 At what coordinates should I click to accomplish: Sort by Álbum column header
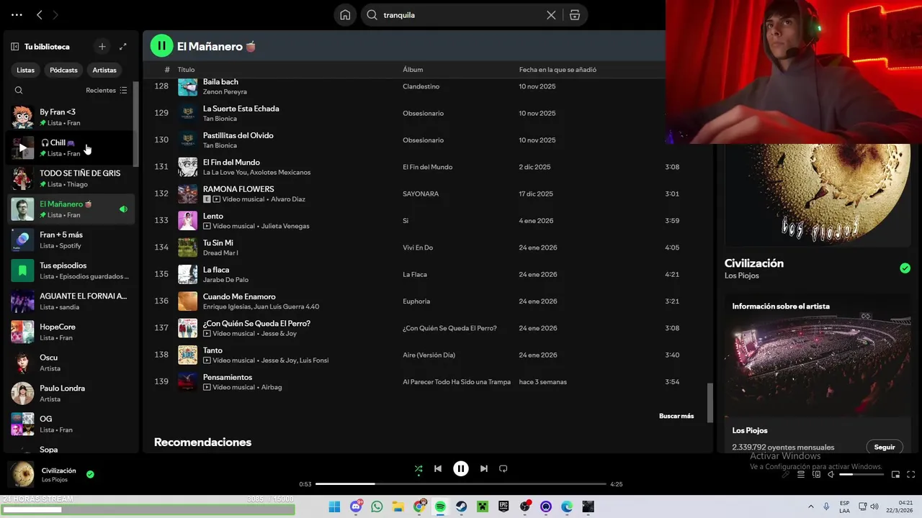click(x=413, y=70)
